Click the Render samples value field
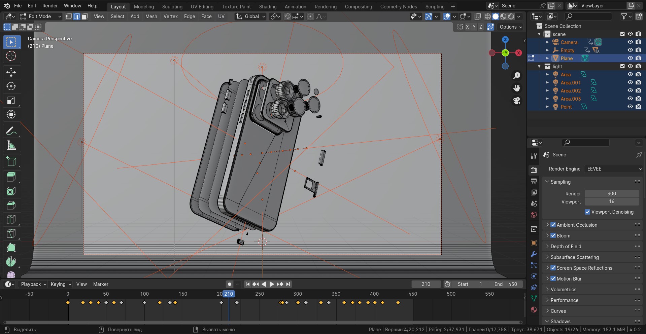 click(x=611, y=194)
